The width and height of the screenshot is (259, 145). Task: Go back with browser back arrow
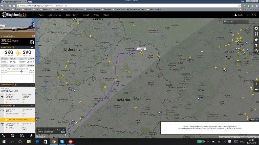coord(2,6)
